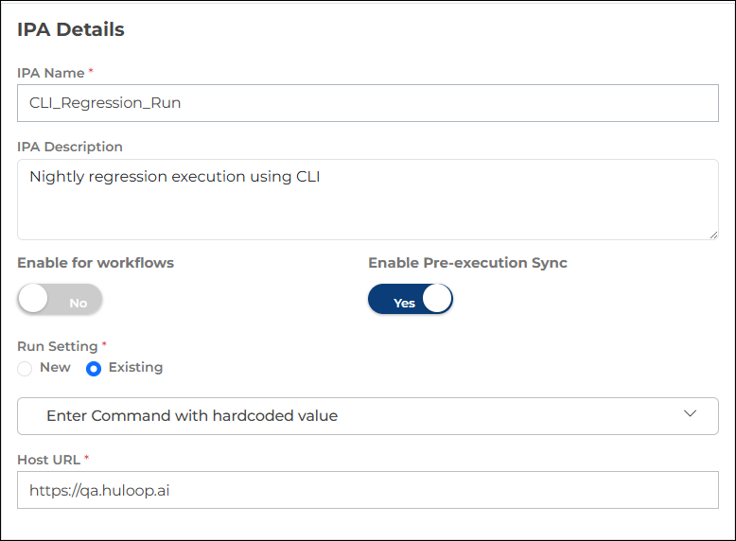Click the 'New' radio option text
Screen dimensions: 736x541
pos(55,367)
